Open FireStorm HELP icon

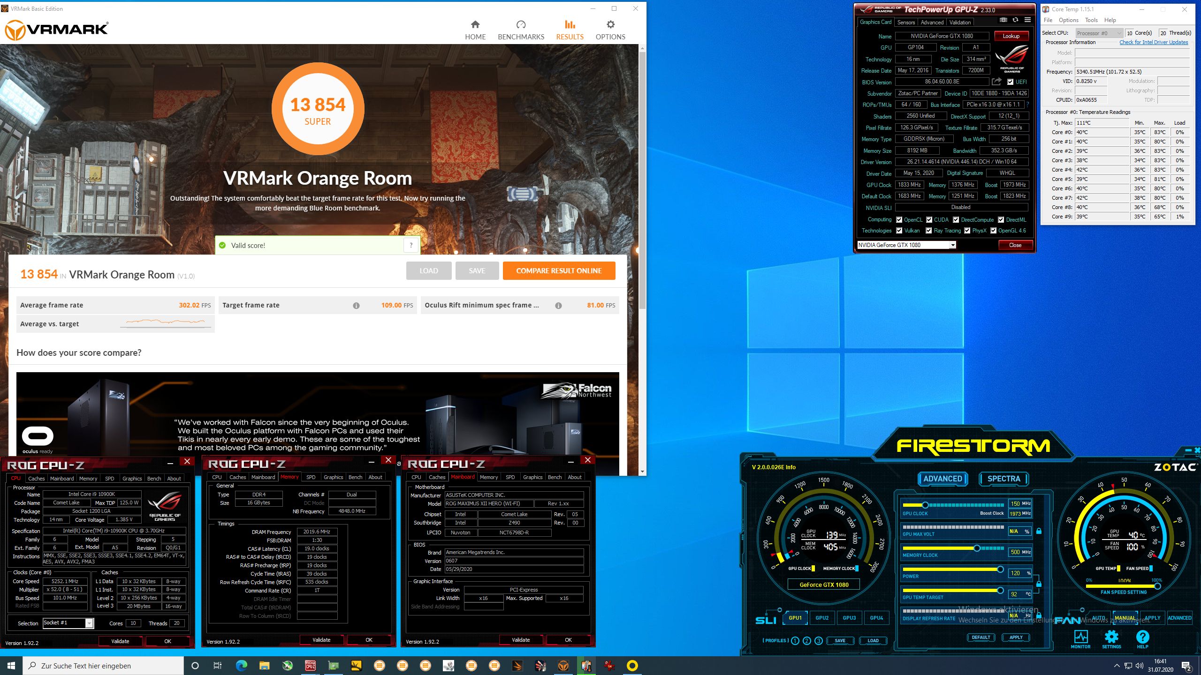1142,639
